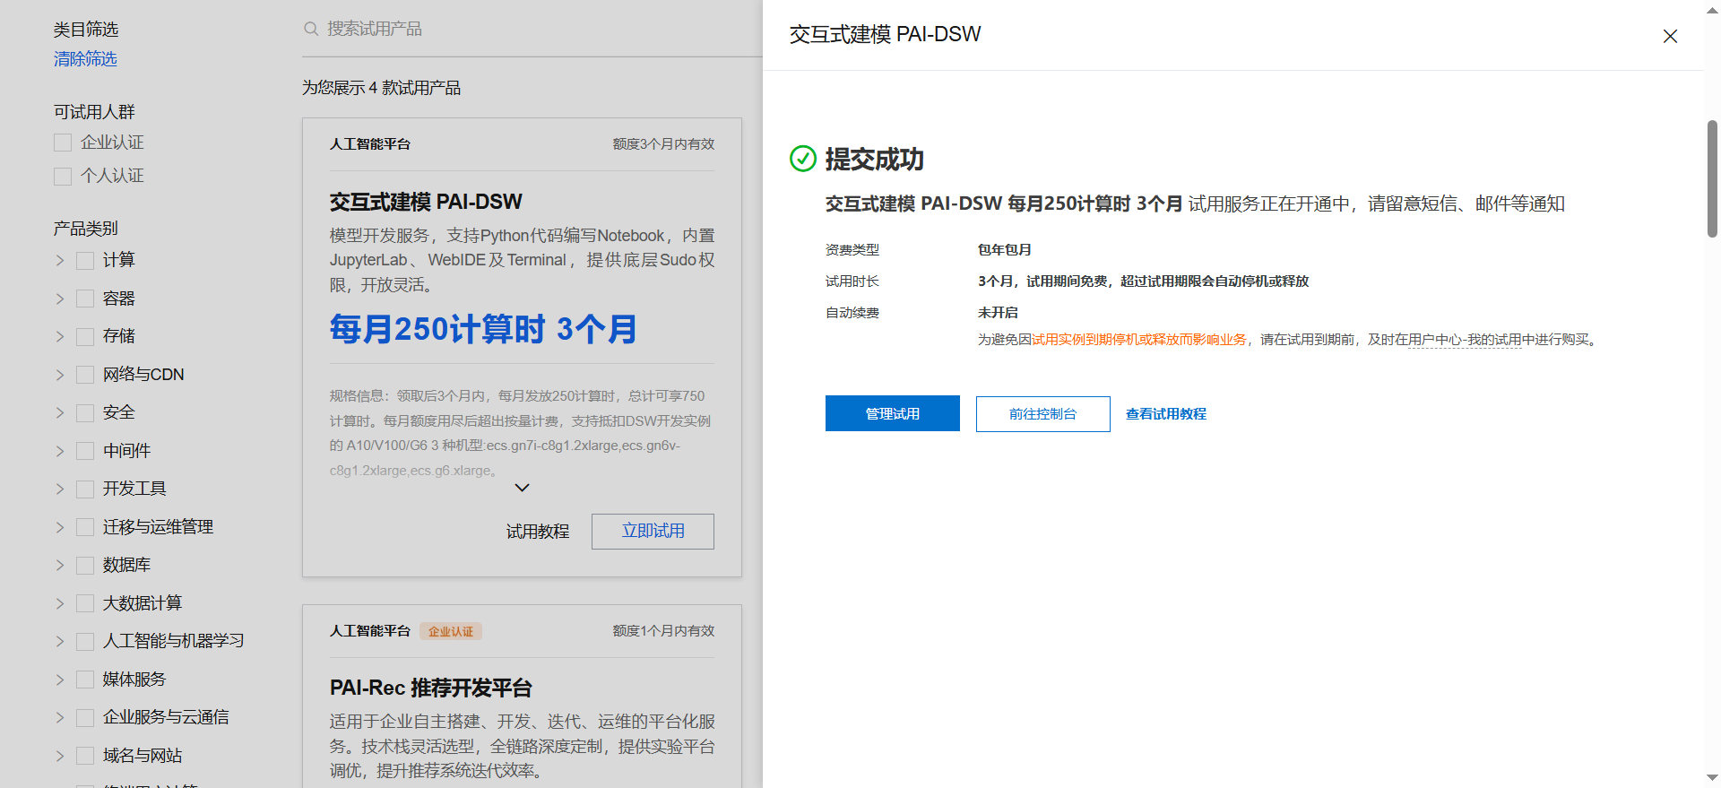Click the 清除筛选 link

85,59
